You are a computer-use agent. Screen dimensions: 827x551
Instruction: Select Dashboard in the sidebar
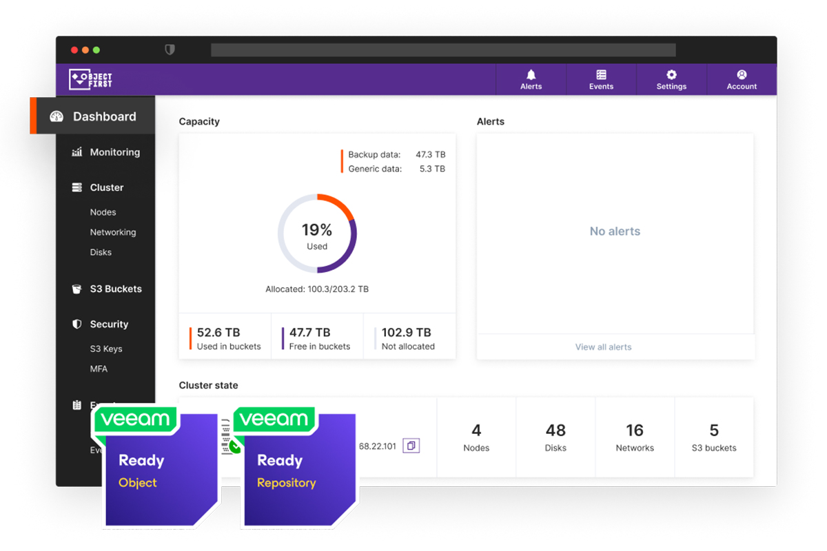(x=92, y=116)
